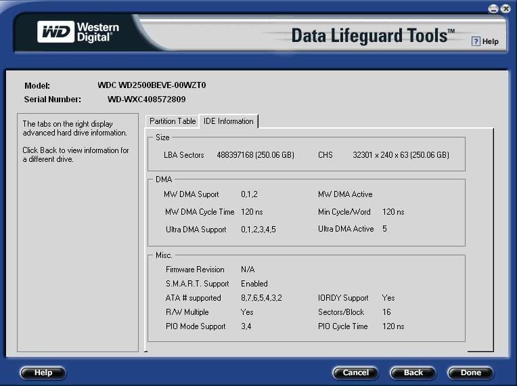This screenshot has width=517, height=386.
Task: Close the Data Lifeguard Tools window
Action: click(x=505, y=9)
